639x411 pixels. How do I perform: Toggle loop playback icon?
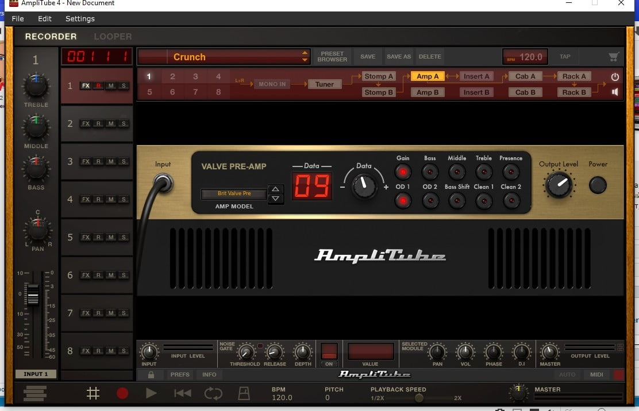(x=213, y=393)
